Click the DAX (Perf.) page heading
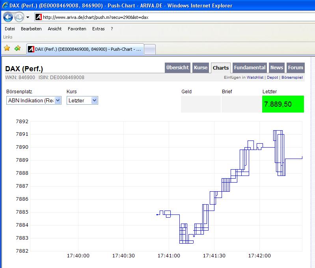Viewport: 315px width, 268px height. click(x=24, y=69)
